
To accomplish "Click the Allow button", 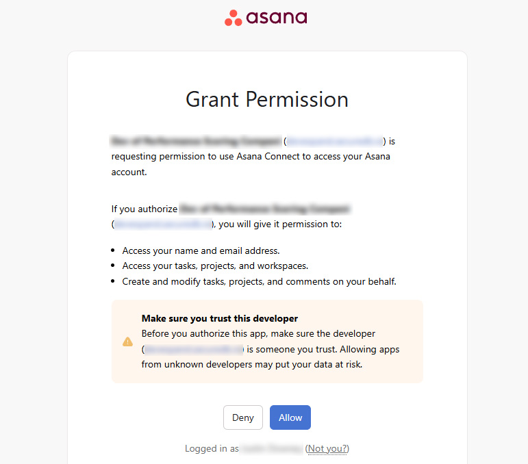I will coord(290,417).
